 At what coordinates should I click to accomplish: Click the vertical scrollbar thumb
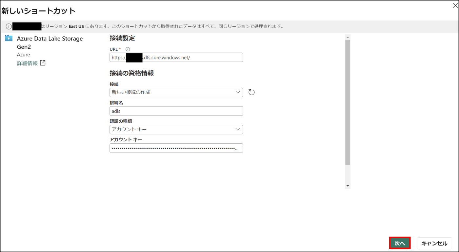[x=348, y=102]
